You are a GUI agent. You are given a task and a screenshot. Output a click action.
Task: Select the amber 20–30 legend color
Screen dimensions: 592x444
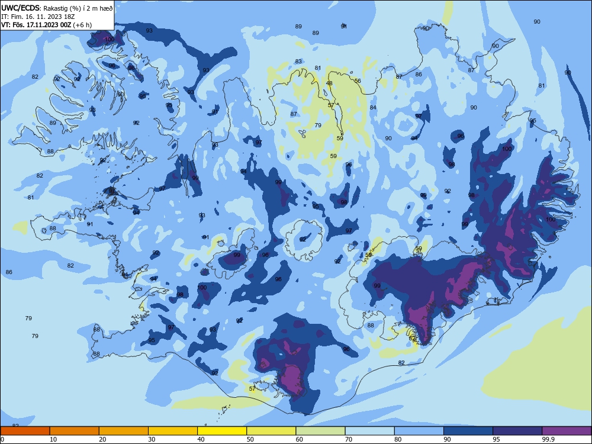124,431
